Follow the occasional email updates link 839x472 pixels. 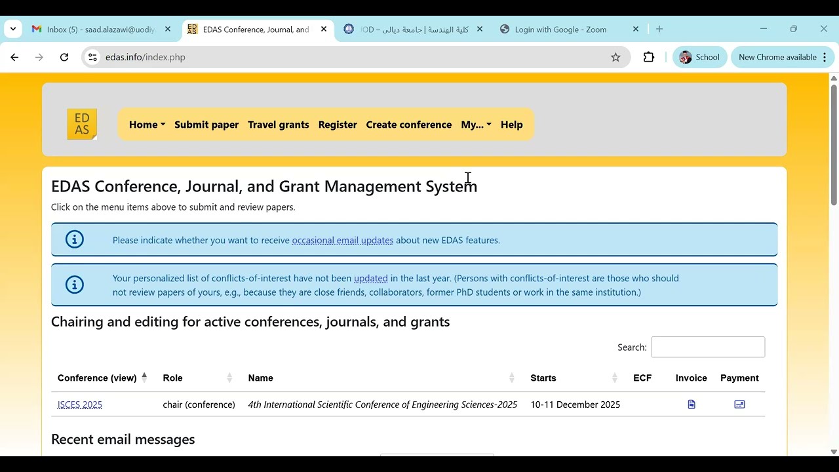[343, 241]
